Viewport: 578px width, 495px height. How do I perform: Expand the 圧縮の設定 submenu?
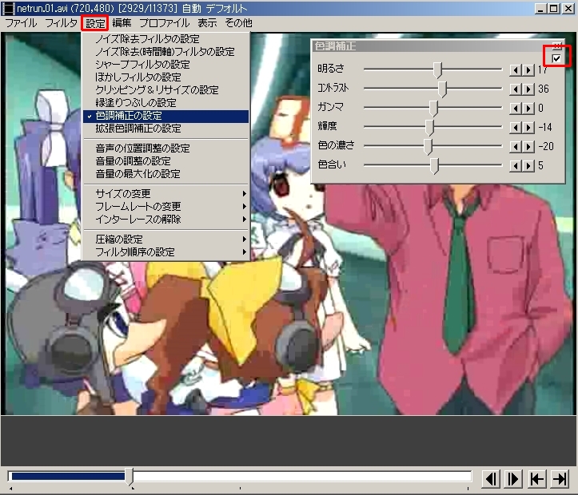point(165,240)
